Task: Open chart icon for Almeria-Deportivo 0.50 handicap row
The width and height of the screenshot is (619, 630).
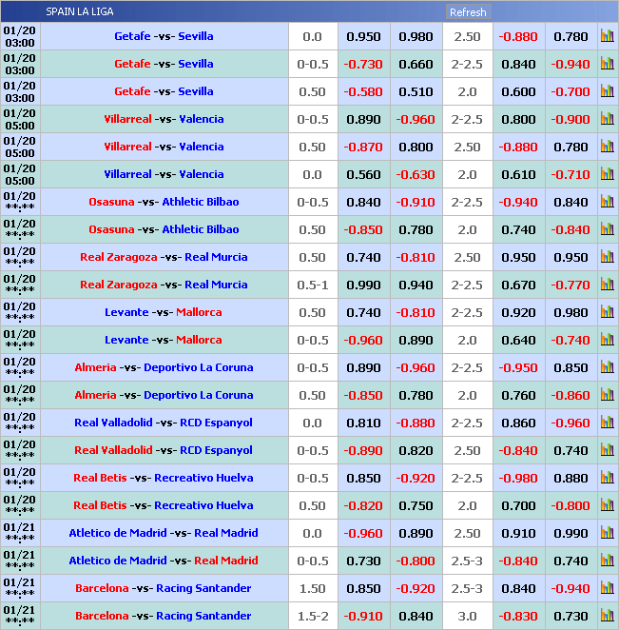Action: tap(607, 396)
